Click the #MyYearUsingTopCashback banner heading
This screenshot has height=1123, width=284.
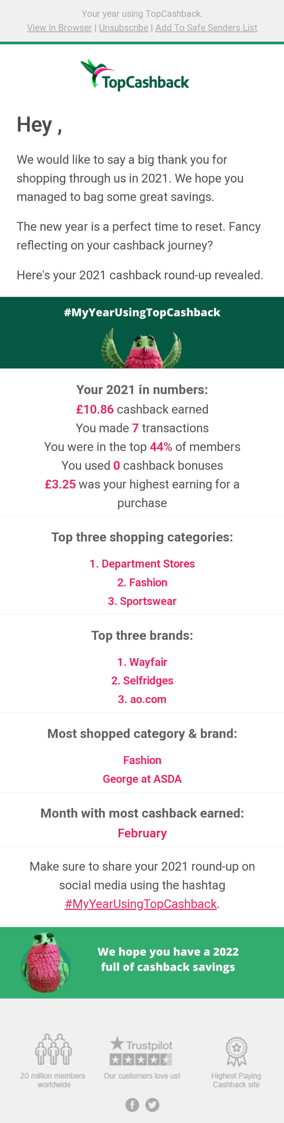point(142,313)
